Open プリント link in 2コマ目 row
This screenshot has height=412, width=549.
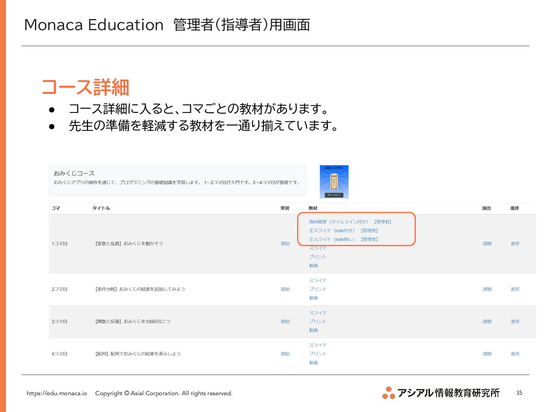(318, 289)
